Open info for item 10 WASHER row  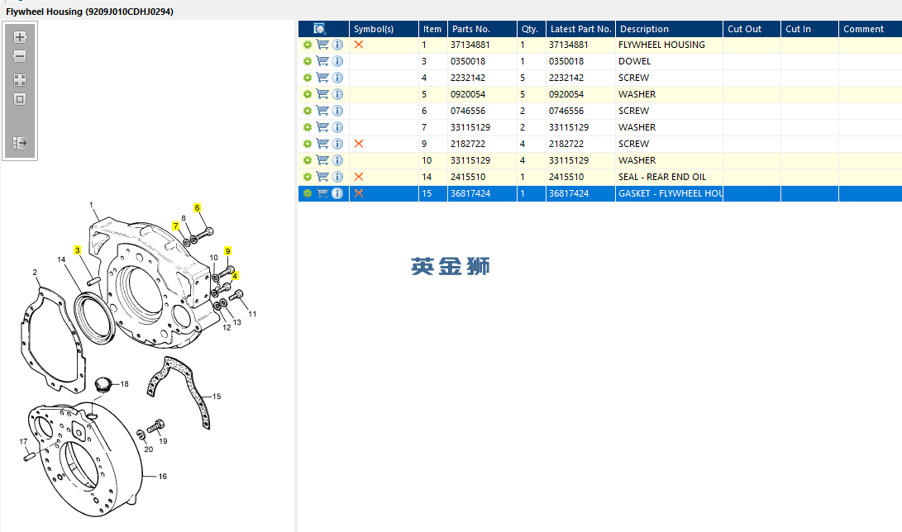[337, 160]
